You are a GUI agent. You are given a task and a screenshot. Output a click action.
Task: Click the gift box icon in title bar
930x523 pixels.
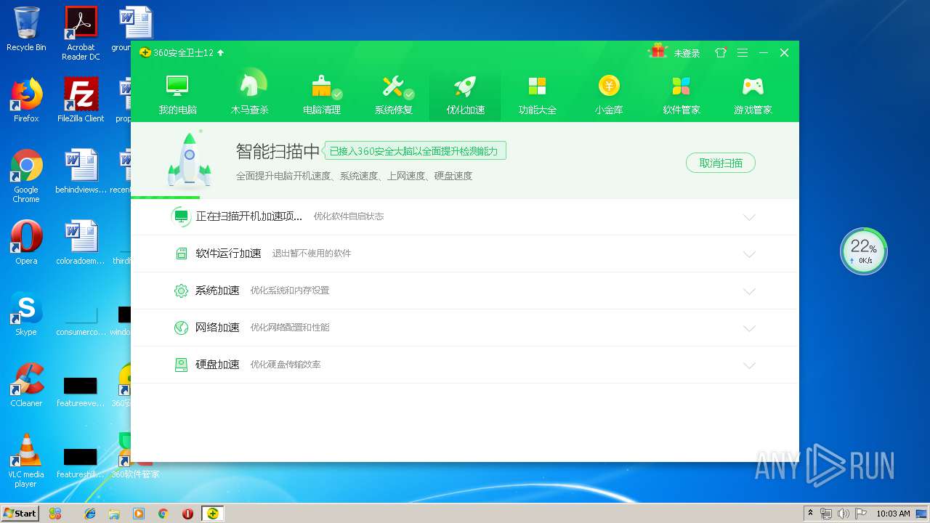click(x=658, y=51)
